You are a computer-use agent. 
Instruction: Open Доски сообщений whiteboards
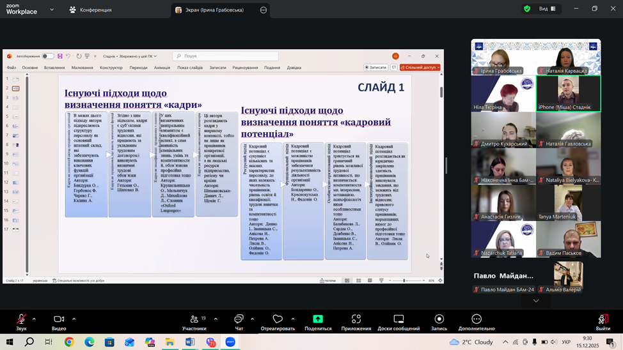[398, 319]
